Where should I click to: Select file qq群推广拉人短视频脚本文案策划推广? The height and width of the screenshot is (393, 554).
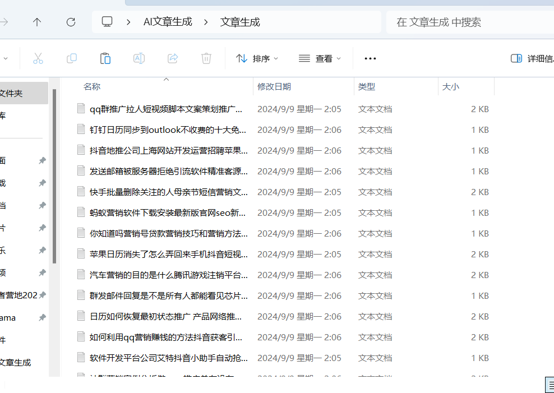[x=166, y=109]
